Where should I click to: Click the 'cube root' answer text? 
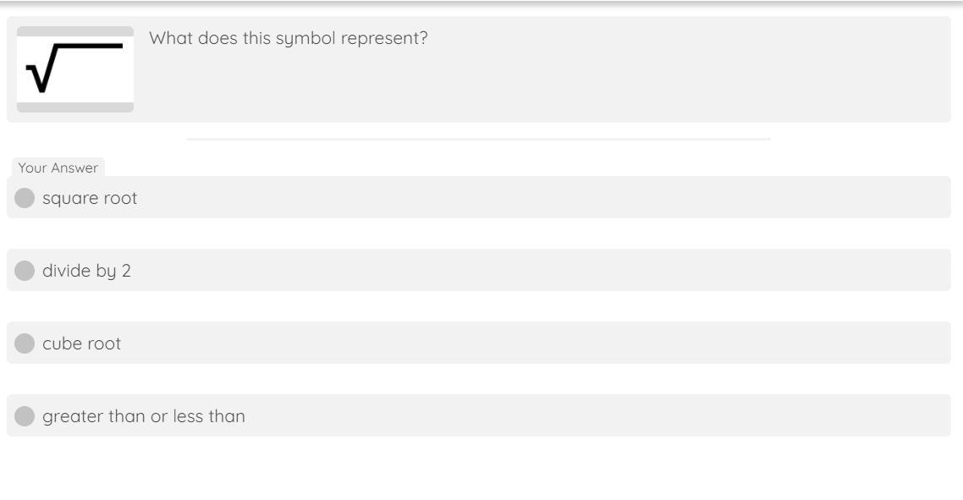pyautogui.click(x=81, y=343)
